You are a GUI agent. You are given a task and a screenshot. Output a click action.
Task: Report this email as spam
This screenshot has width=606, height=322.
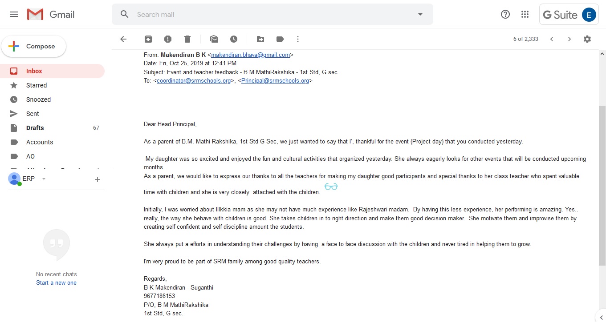168,39
